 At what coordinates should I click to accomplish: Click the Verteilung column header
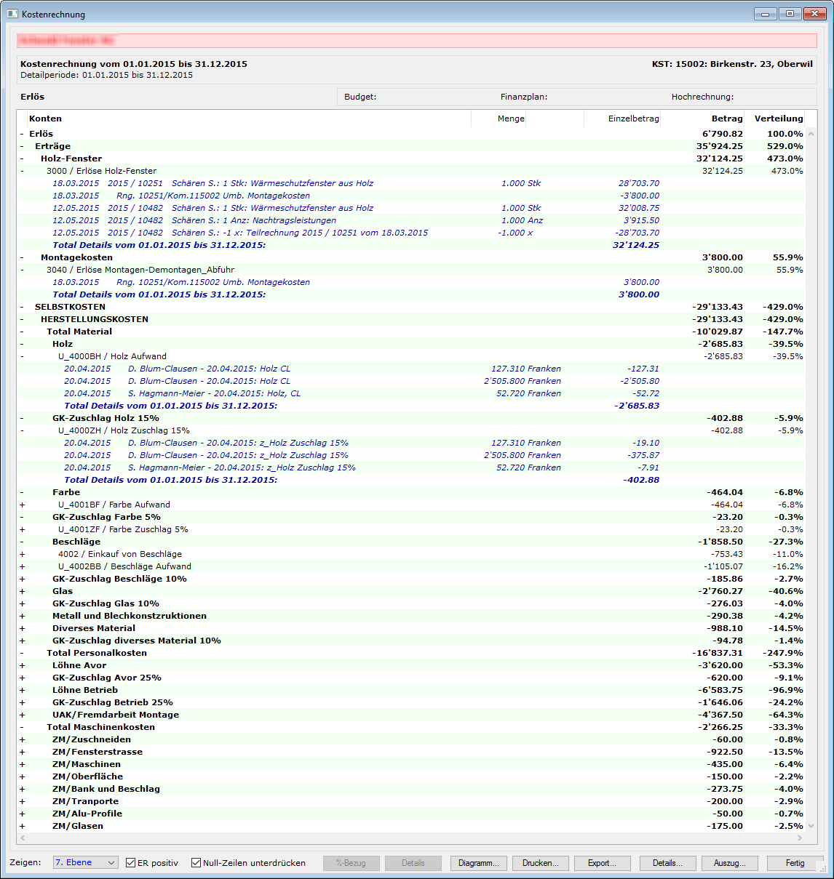coord(778,119)
